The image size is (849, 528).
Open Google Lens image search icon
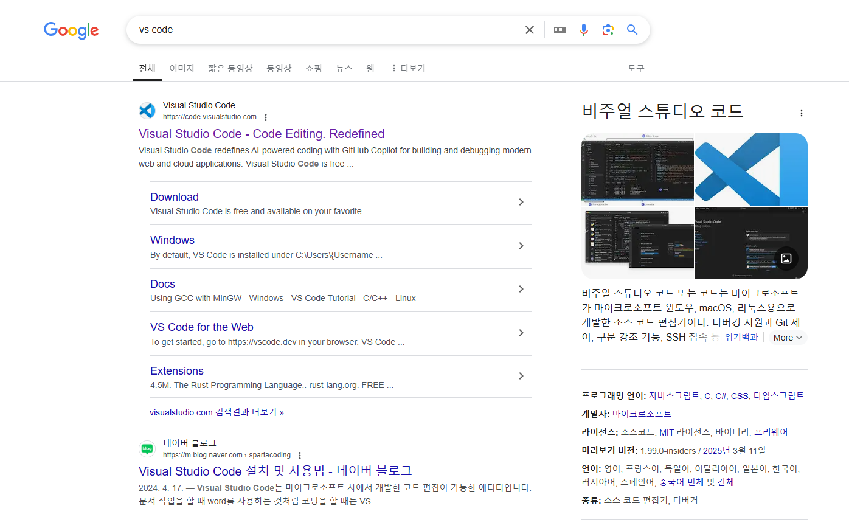click(608, 30)
